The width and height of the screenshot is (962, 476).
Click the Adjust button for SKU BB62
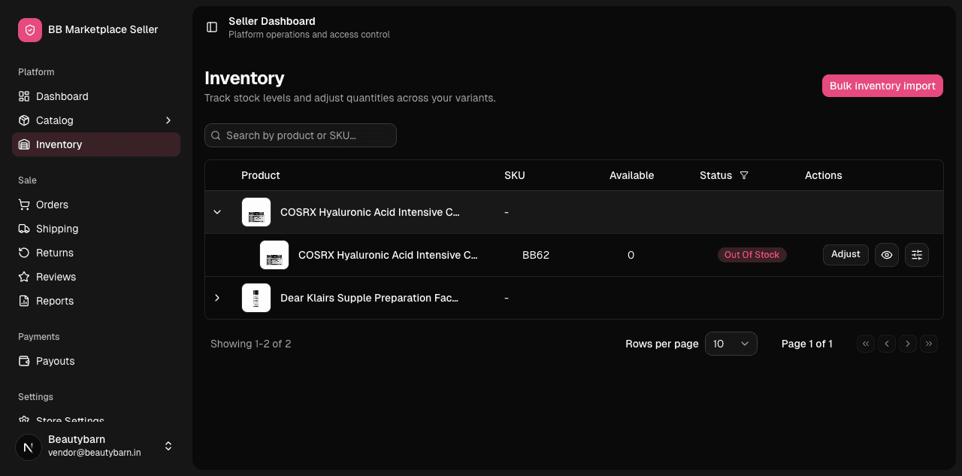click(x=846, y=254)
